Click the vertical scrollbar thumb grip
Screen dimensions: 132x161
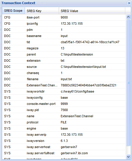[128, 83]
